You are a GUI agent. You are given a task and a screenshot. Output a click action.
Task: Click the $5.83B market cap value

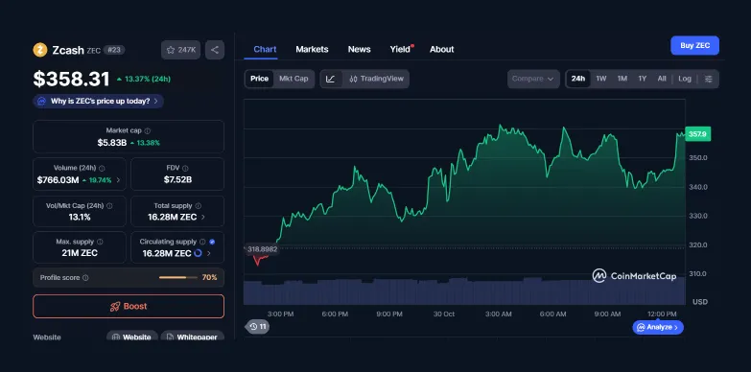click(112, 143)
